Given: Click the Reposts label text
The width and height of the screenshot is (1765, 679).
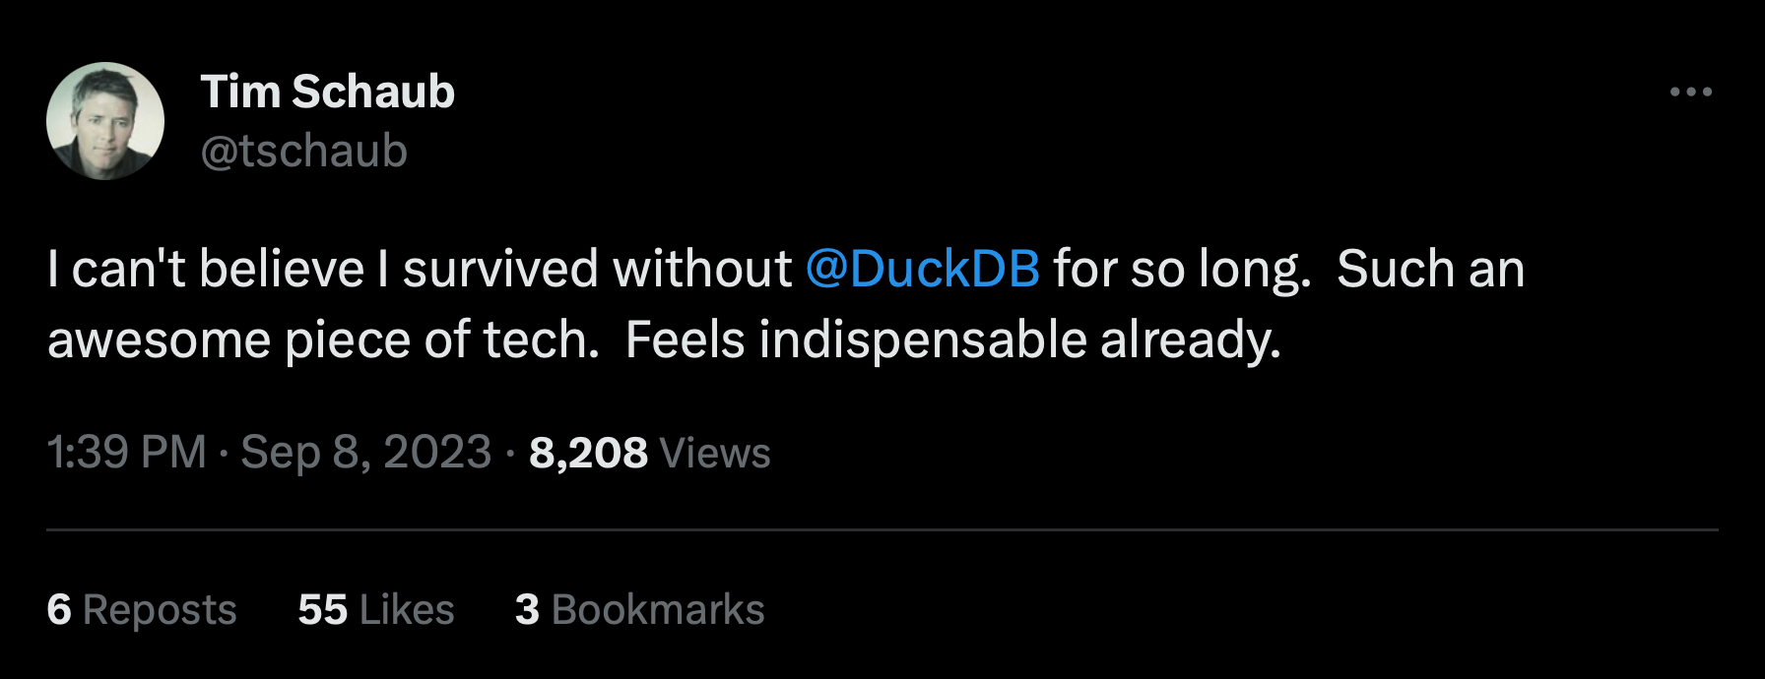Looking at the screenshot, I should pyautogui.click(x=160, y=610).
